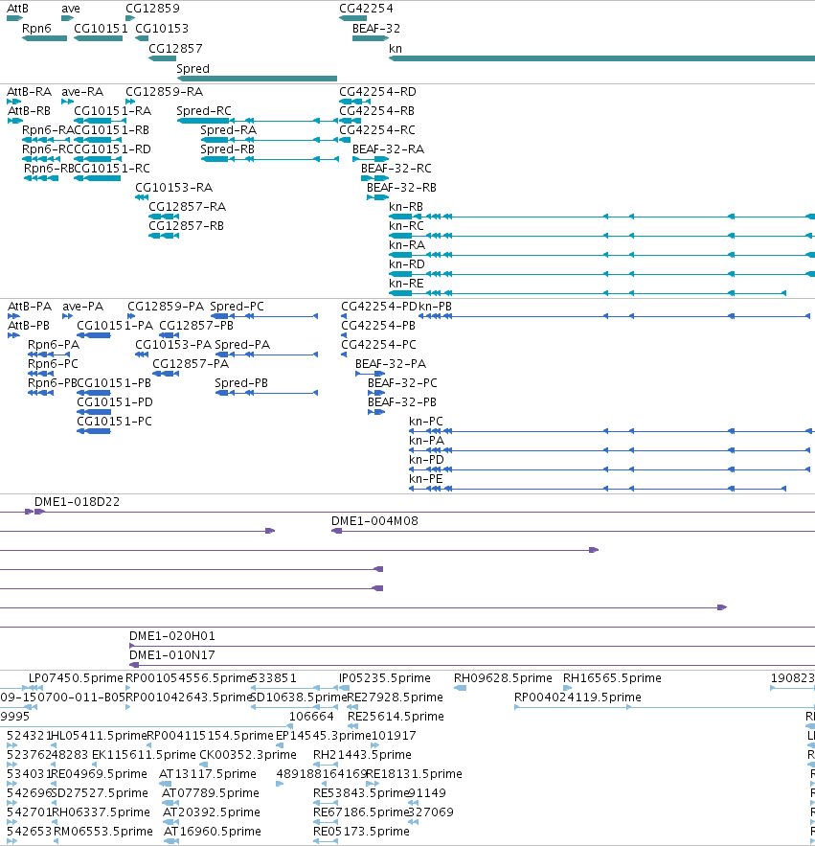815x846 pixels.
Task: Click the BEAF-32 gene label
Action: click(376, 29)
